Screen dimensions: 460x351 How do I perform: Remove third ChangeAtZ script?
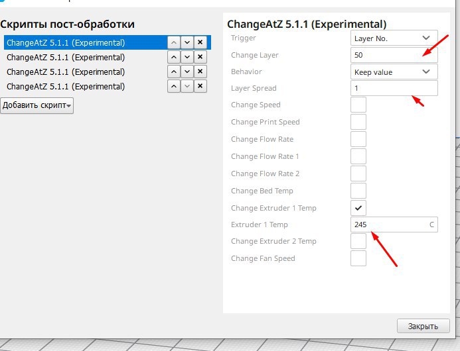200,72
